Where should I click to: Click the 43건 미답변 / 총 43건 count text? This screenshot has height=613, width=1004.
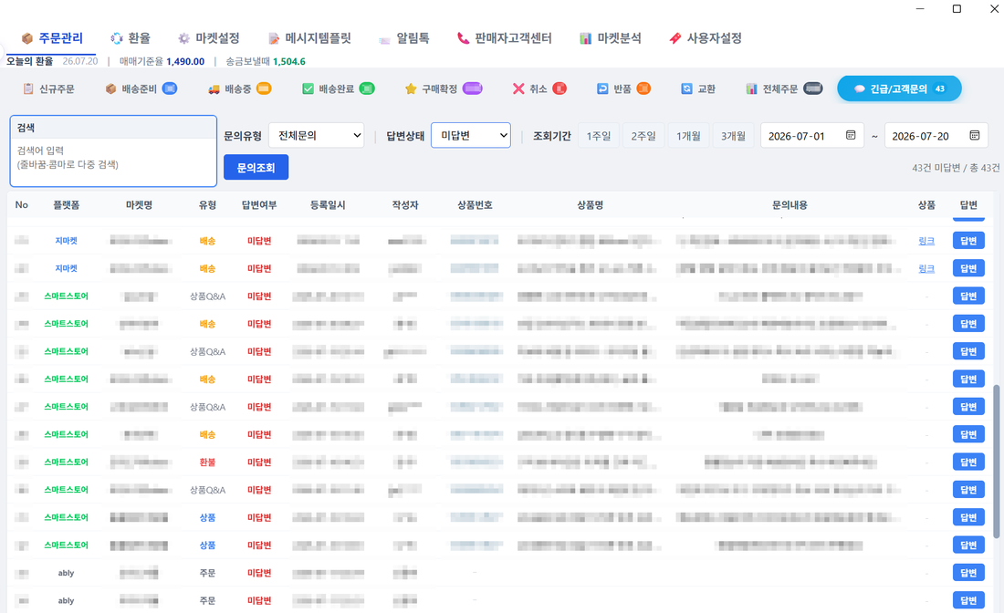coord(956,168)
